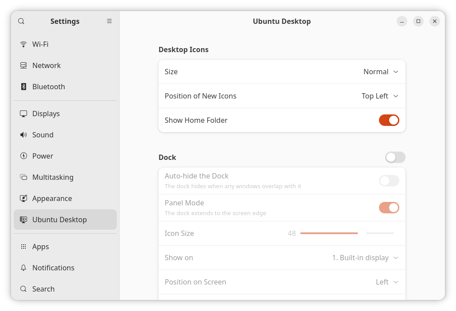Select Network in the sidebar
The image size is (456, 311).
(46, 65)
